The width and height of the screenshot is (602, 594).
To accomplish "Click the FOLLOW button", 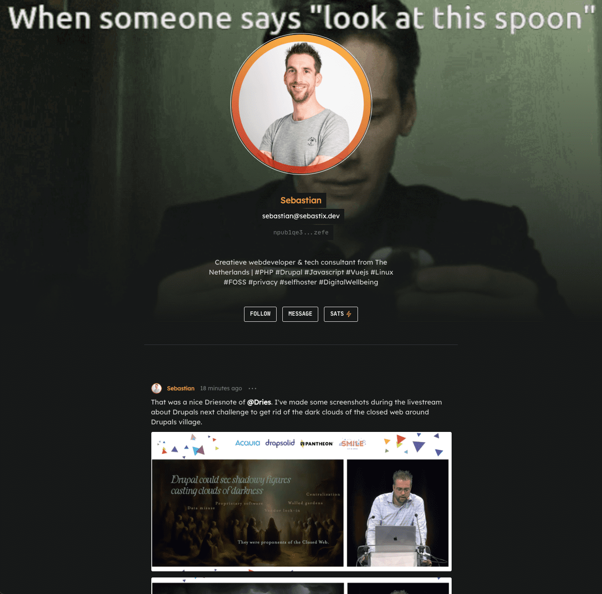I will [x=260, y=314].
